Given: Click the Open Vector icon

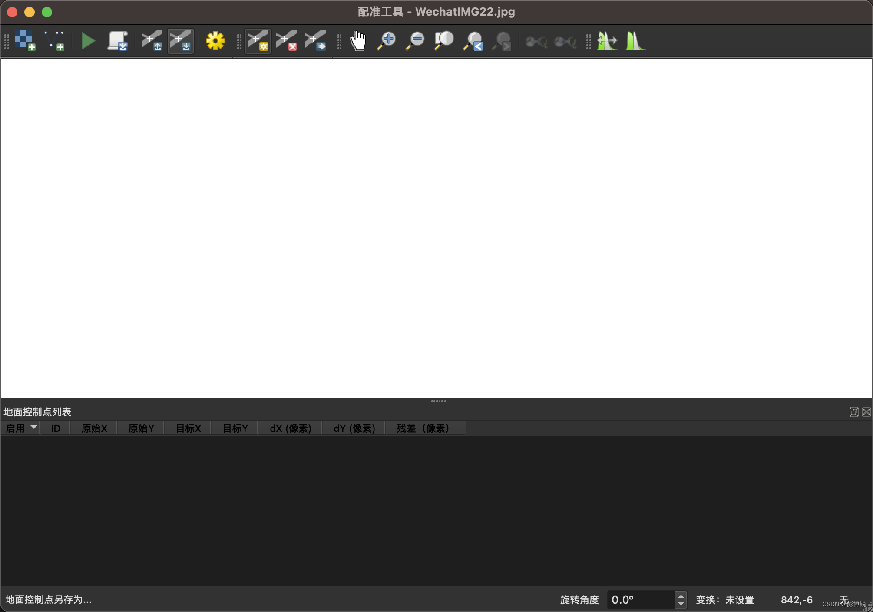Looking at the screenshot, I should click(x=54, y=41).
